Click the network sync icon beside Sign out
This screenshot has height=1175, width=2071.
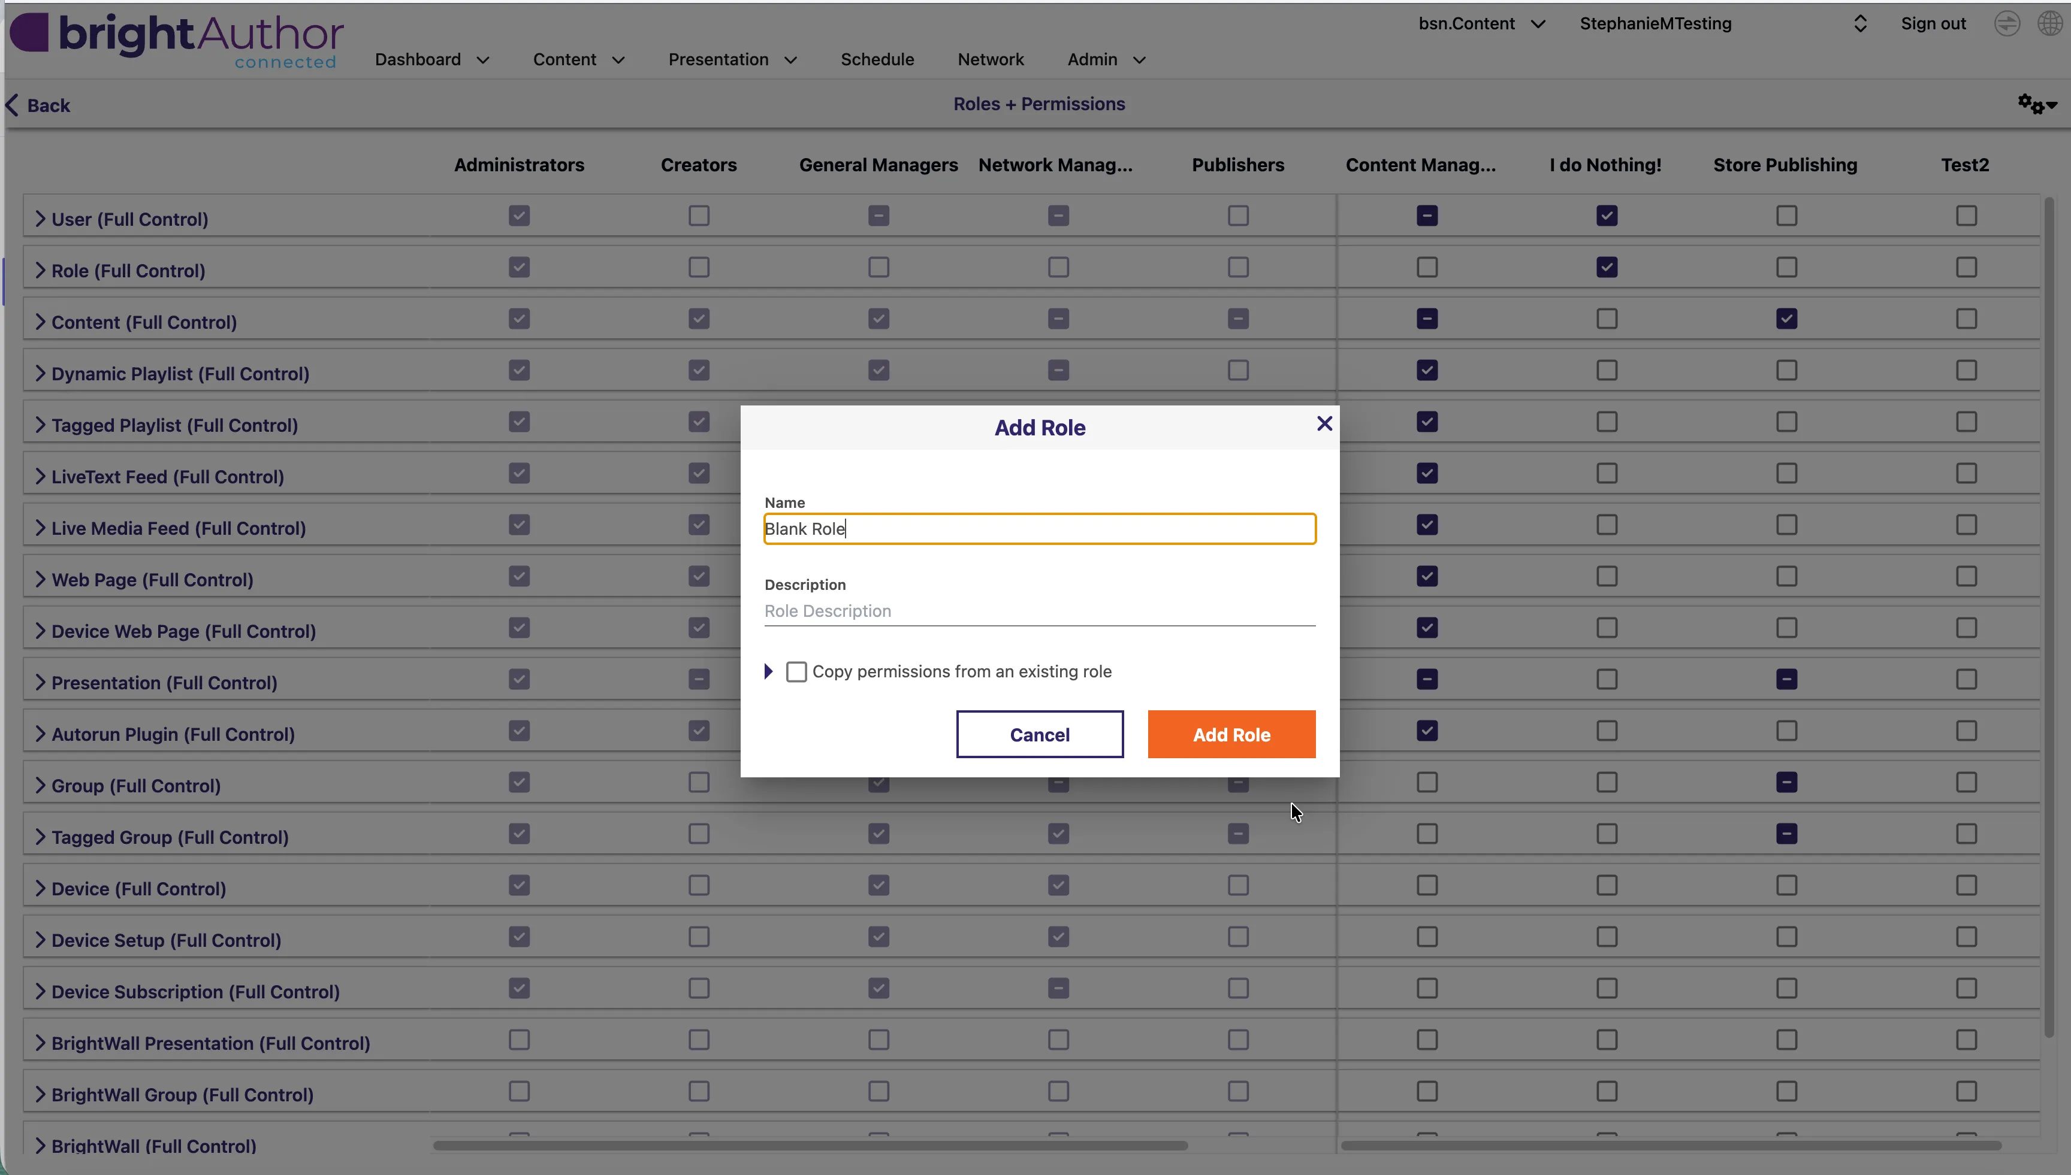2006,23
